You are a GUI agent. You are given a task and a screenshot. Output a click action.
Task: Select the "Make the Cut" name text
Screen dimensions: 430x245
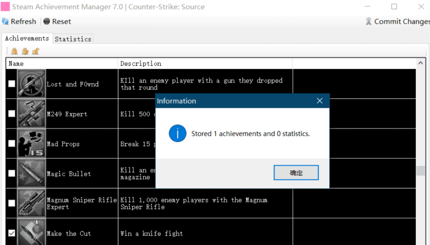tap(69, 233)
